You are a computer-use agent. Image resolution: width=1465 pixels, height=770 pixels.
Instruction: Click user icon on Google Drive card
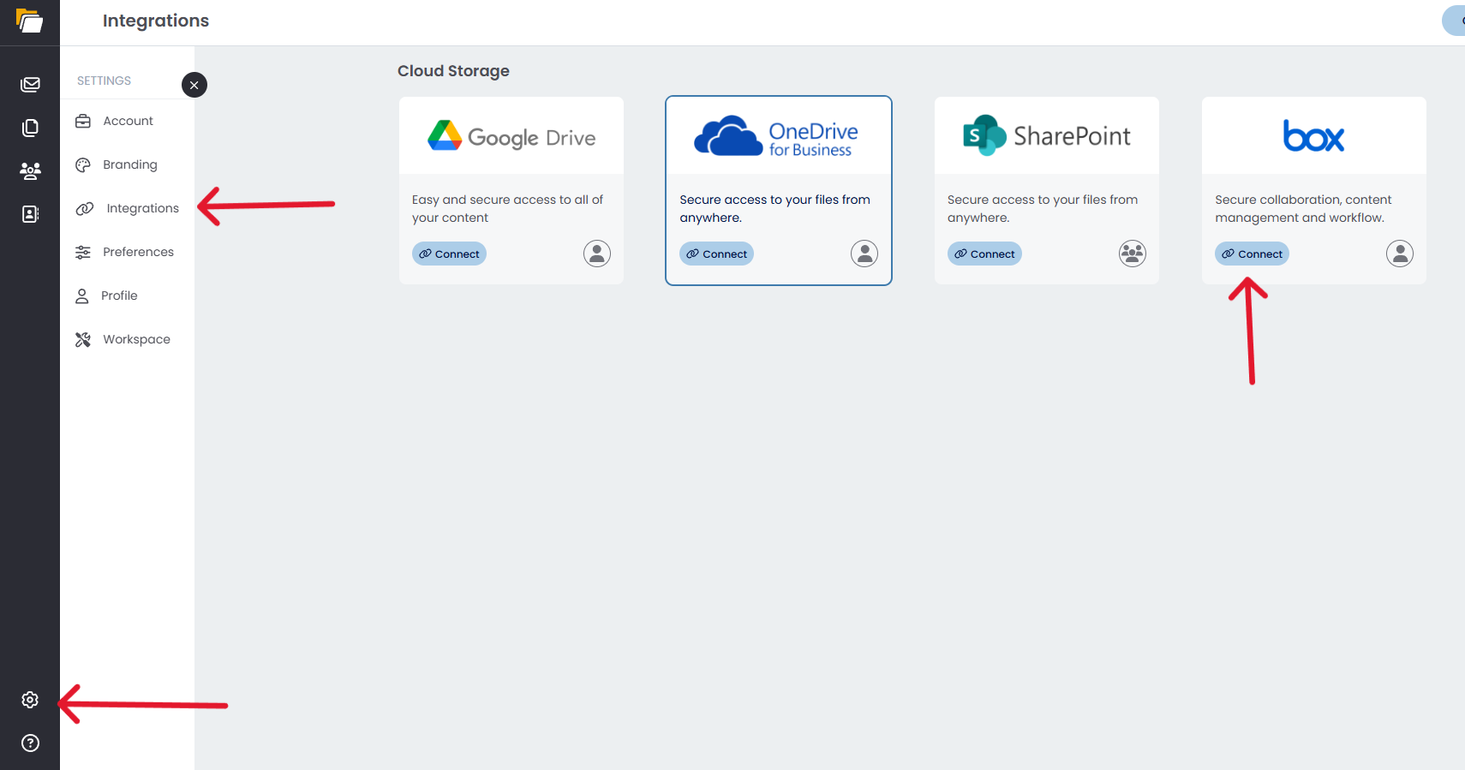(x=597, y=254)
